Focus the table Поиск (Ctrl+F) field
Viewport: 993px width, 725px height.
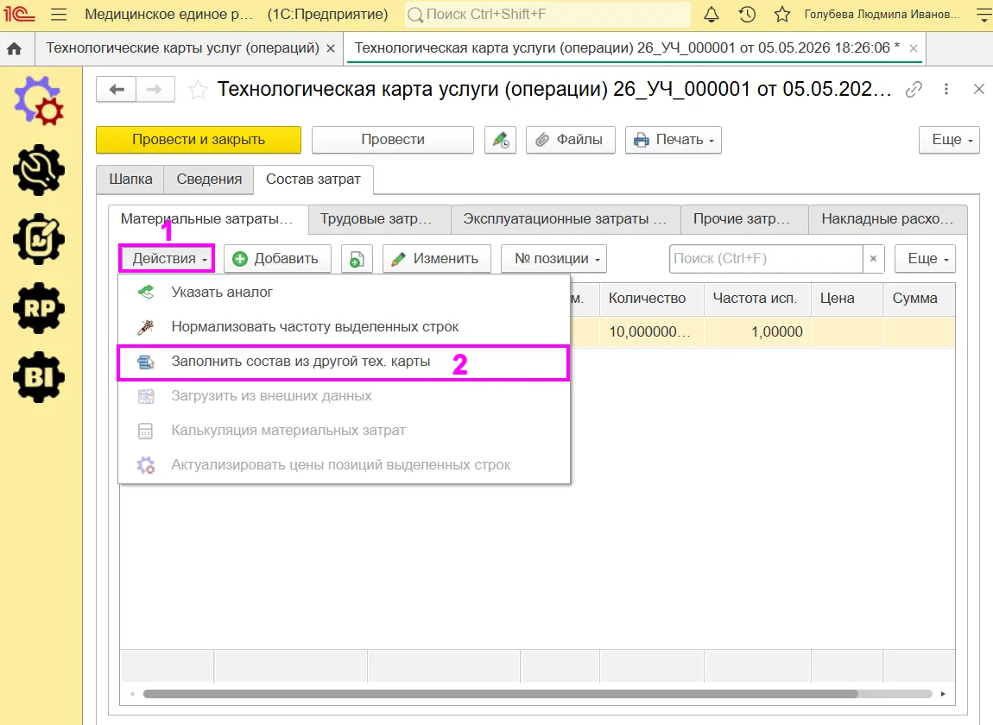click(x=766, y=259)
